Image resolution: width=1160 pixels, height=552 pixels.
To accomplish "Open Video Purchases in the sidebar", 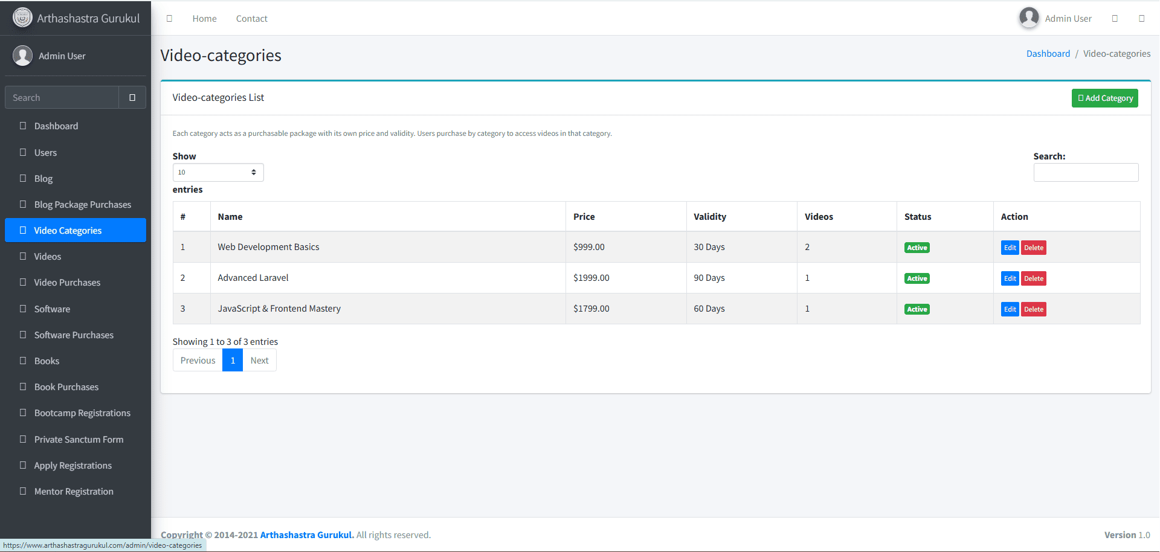I will 76,282.
